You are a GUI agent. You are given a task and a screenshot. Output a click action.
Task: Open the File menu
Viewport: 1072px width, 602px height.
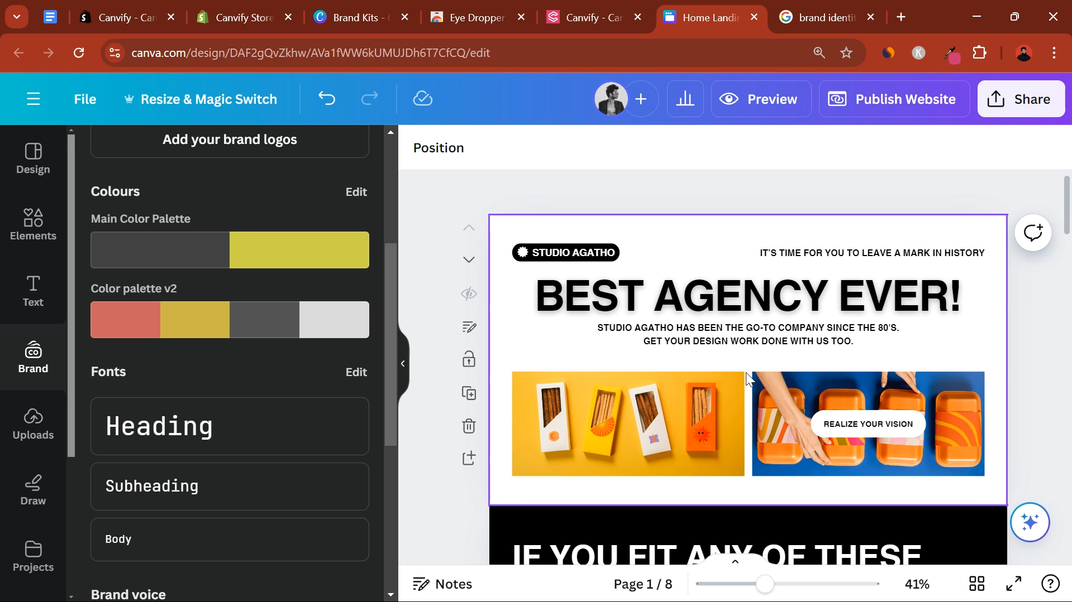point(85,99)
